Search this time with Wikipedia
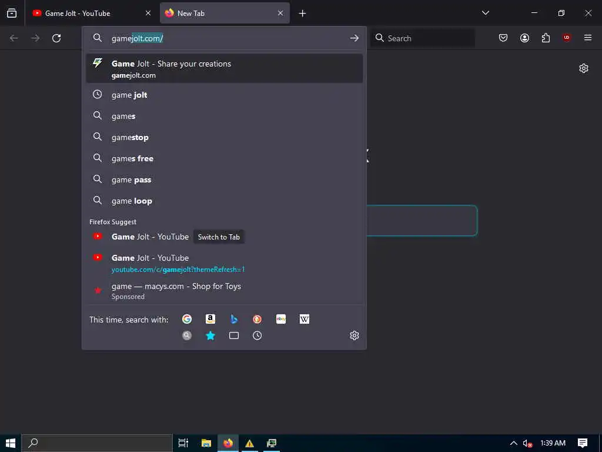Image resolution: width=602 pixels, height=452 pixels. 304,319
